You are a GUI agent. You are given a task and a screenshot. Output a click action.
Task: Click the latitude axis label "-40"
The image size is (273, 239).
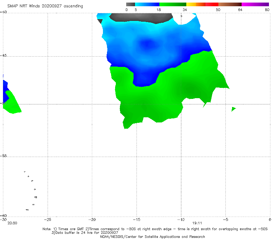pyautogui.click(x=3, y=12)
